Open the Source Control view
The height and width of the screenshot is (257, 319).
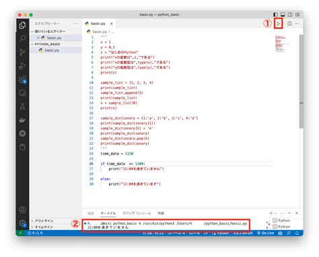pyautogui.click(x=22, y=52)
